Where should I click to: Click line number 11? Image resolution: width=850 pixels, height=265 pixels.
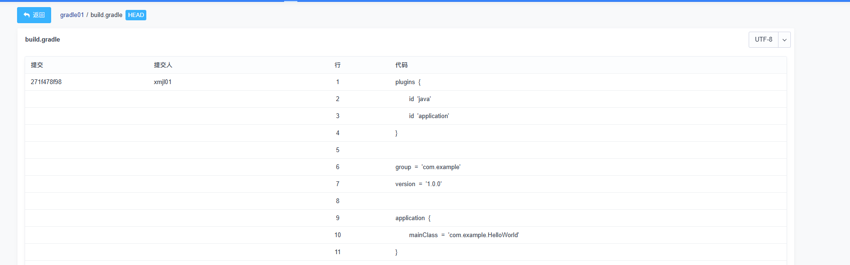click(x=338, y=252)
